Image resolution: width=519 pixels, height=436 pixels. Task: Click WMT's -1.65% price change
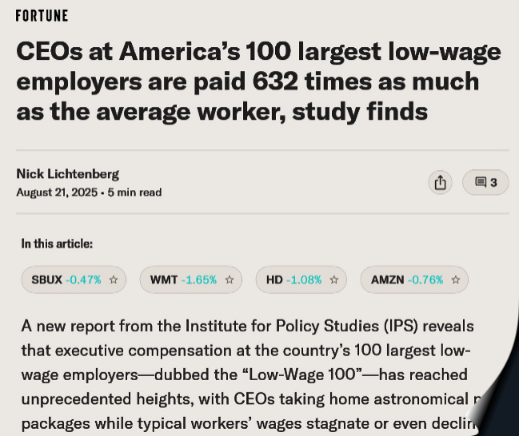tap(199, 280)
